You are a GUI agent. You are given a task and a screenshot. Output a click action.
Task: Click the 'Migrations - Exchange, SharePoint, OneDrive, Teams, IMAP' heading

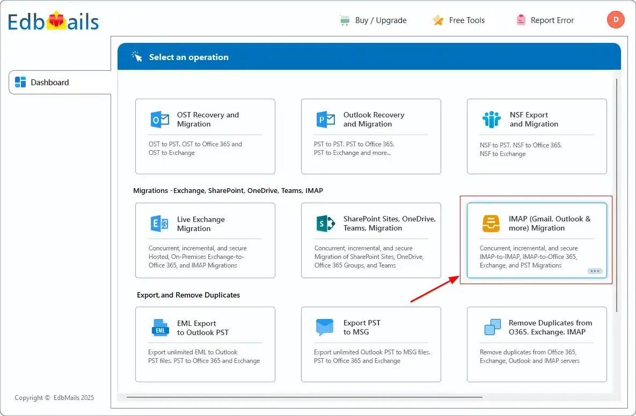tap(228, 190)
